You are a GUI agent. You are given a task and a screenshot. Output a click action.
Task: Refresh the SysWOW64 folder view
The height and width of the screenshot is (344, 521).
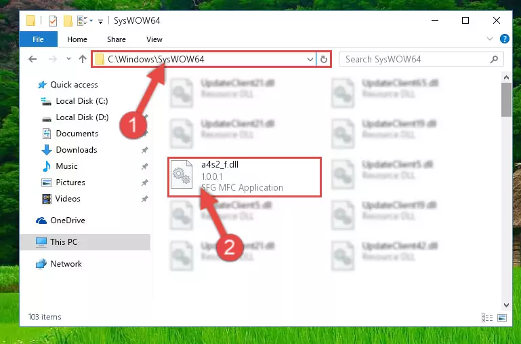point(324,60)
